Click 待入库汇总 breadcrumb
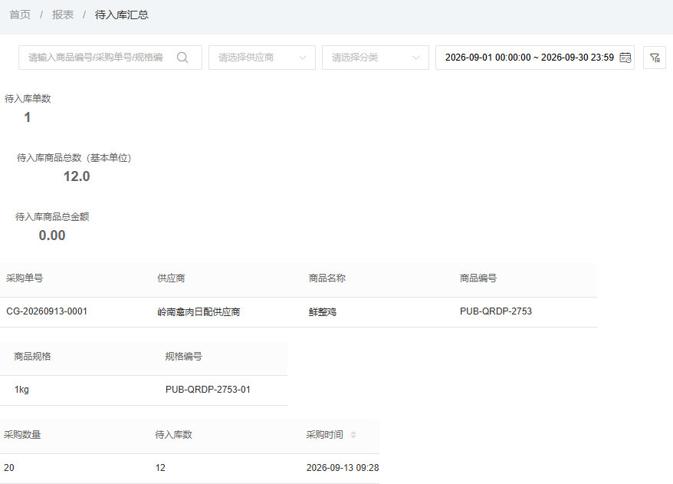Image resolution: width=673 pixels, height=484 pixels. tap(121, 15)
